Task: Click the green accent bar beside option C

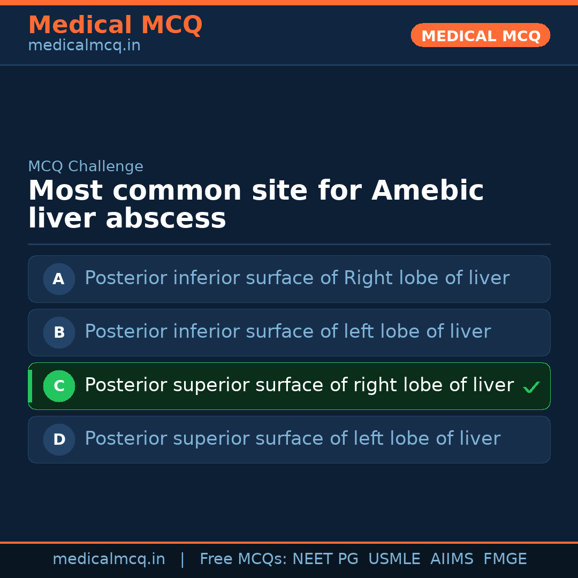Action: click(x=30, y=386)
